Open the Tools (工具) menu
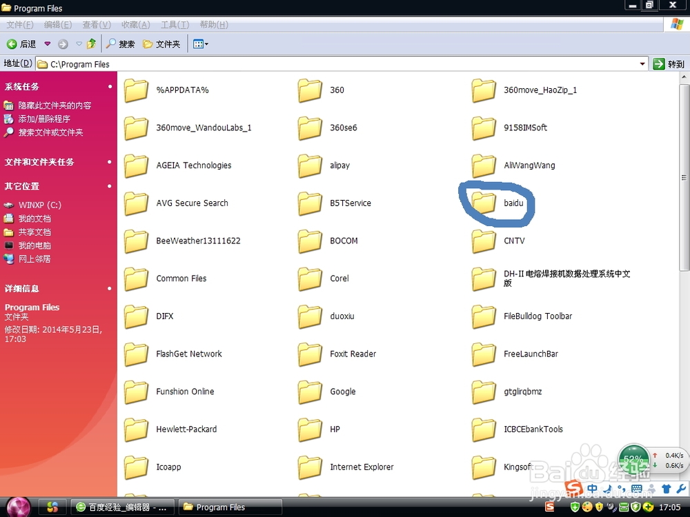 click(175, 25)
